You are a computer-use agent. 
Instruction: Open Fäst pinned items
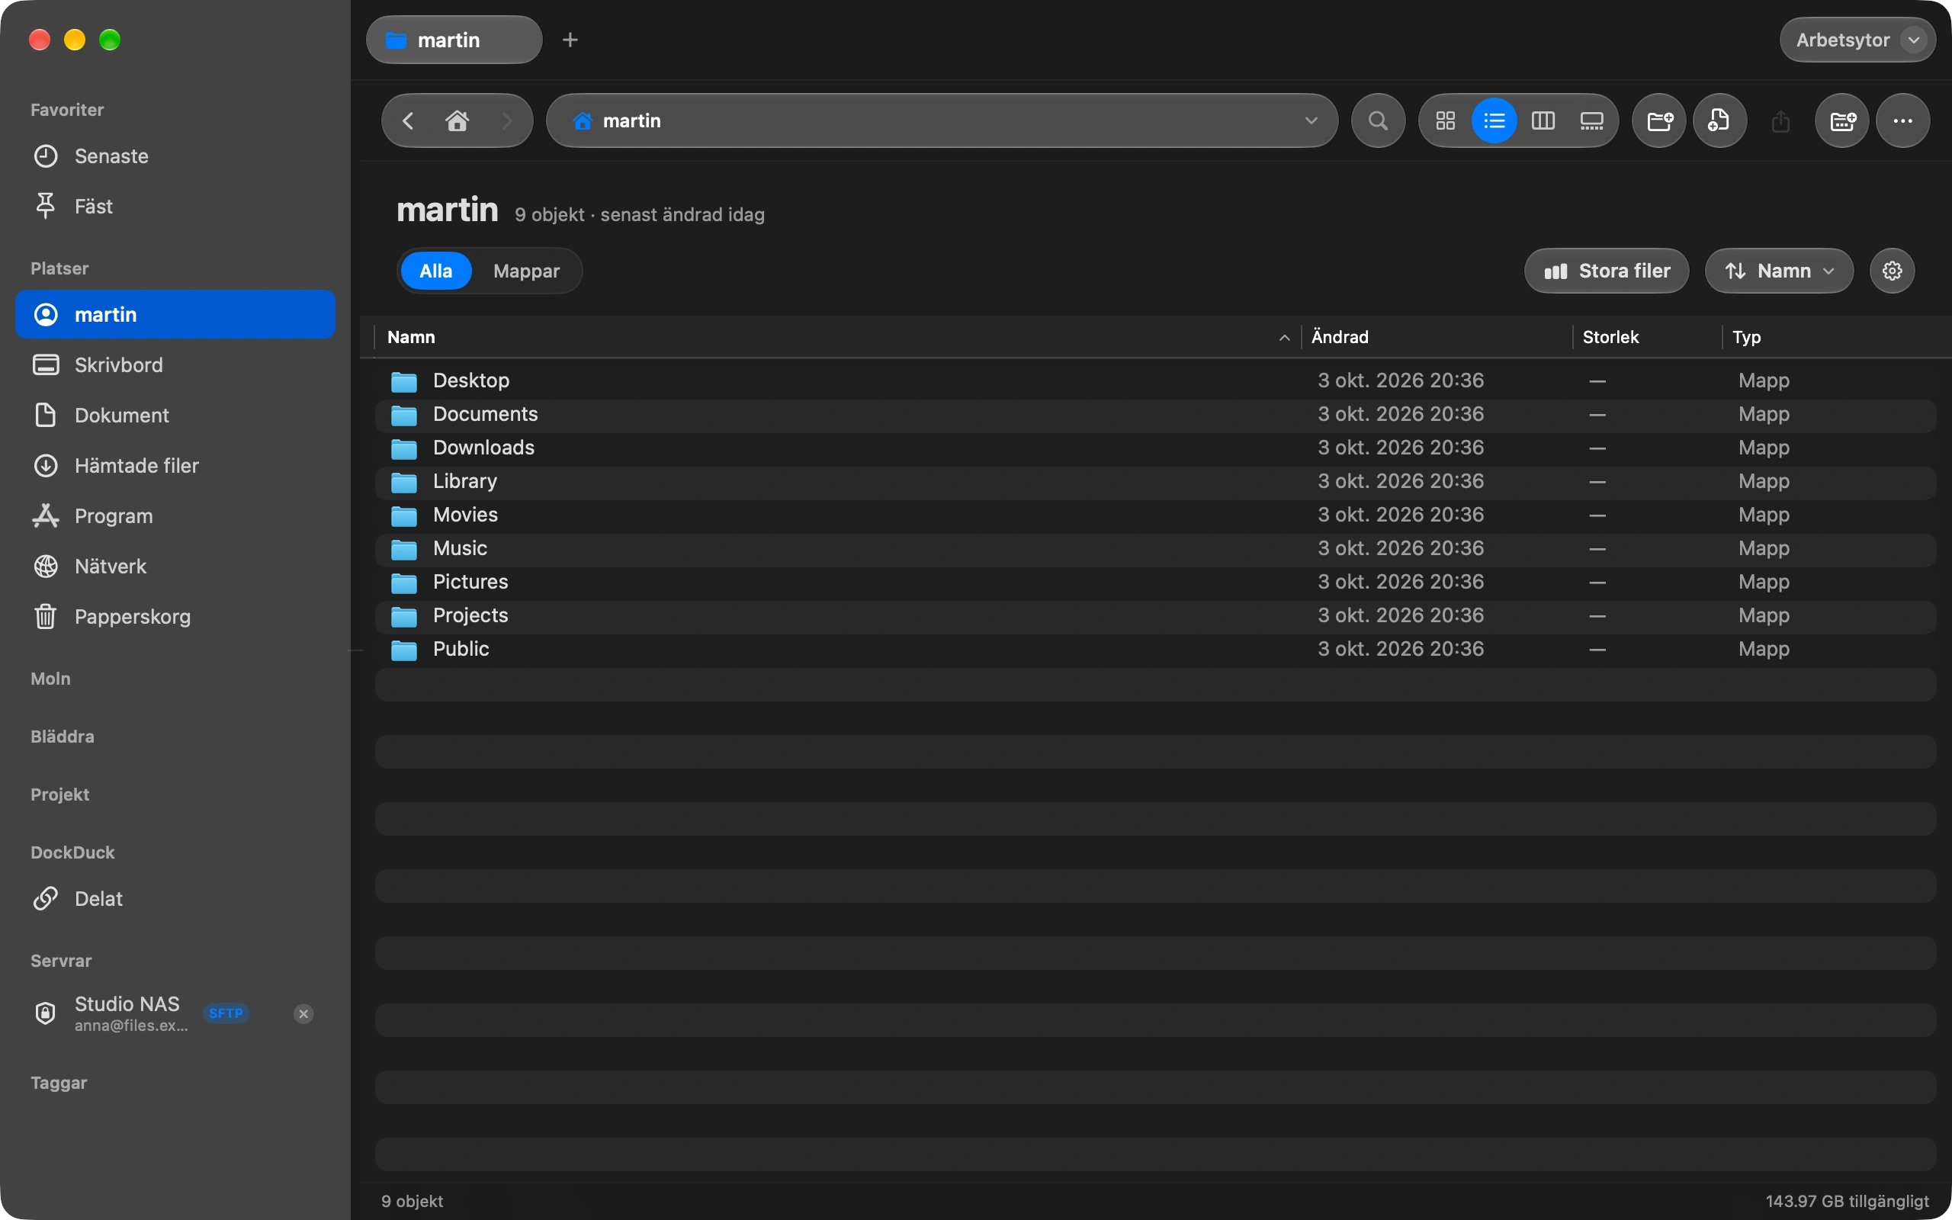[175, 206]
